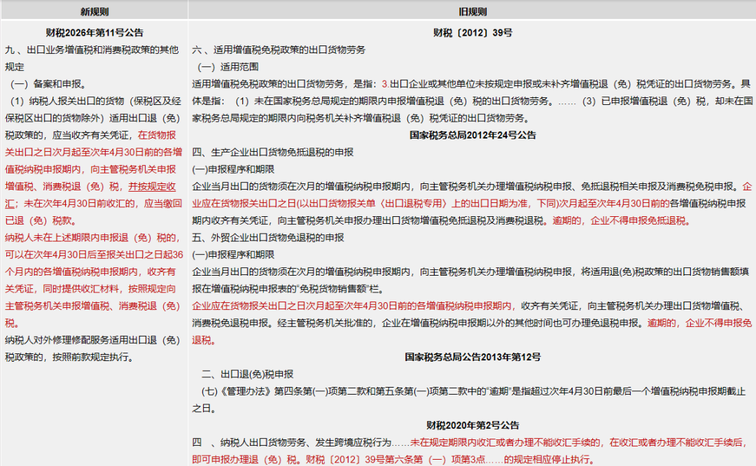
Task: Click the （一）备案和申报 line
Action: point(49,83)
